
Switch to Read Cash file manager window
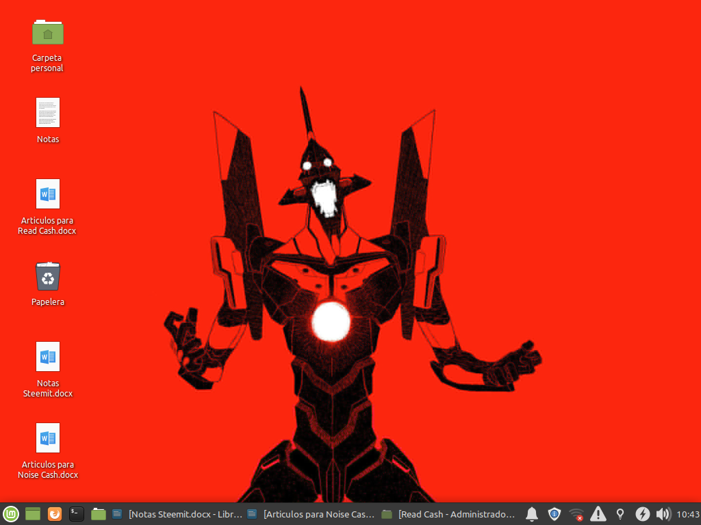[x=448, y=514]
